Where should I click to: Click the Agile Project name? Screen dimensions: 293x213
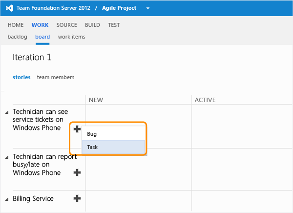click(119, 8)
